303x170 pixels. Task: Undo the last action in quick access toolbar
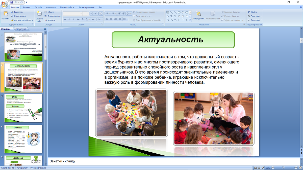click(x=16, y=2)
